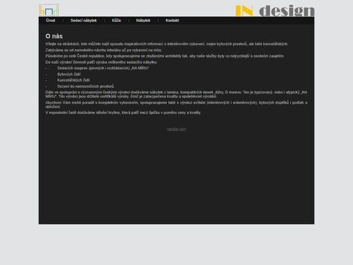Click the gray 'design' logo text
Screen dimensions: 353x265
[x=287, y=11]
